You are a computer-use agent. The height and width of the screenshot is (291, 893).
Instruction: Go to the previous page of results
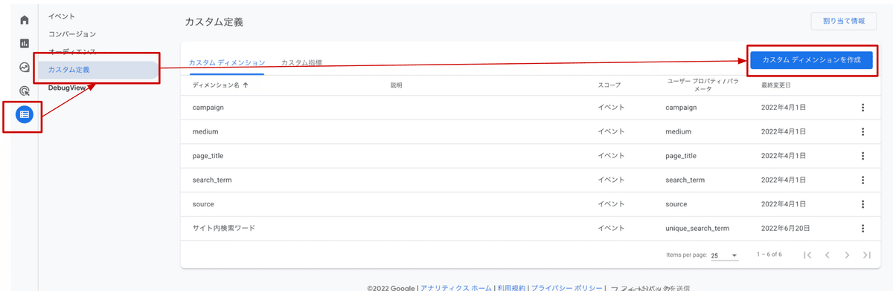pos(827,255)
